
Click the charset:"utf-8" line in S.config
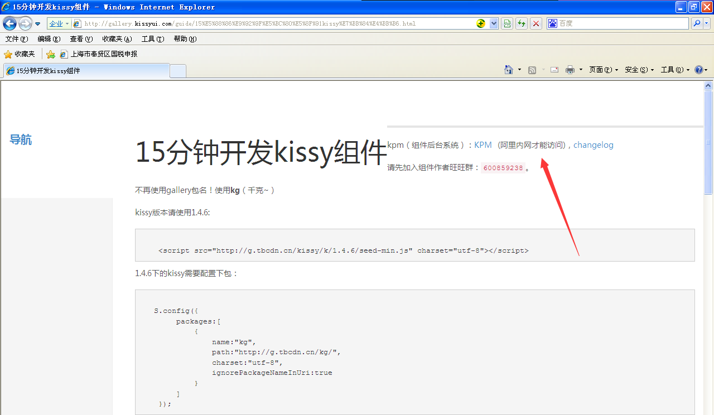pyautogui.click(x=247, y=362)
